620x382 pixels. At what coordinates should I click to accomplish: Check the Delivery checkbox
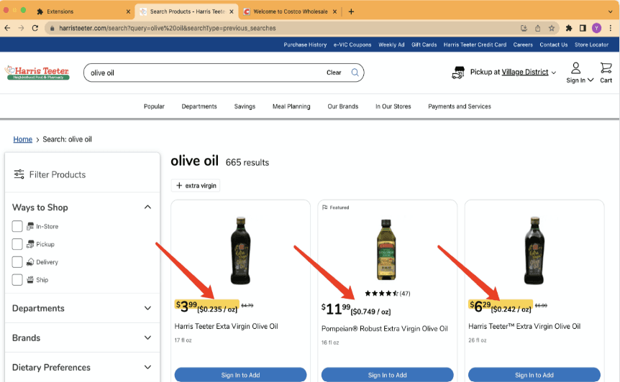coord(17,261)
